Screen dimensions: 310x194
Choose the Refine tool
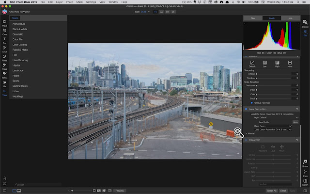click(x=4, y=75)
